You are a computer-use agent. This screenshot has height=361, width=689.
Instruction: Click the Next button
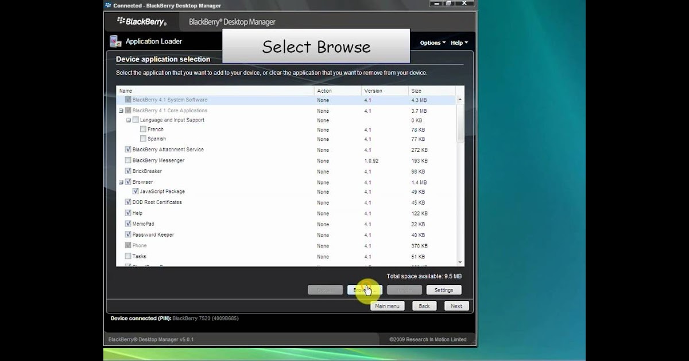(x=456, y=306)
